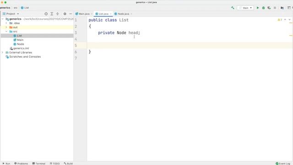Image resolution: width=293 pixels, height=165 pixels.
Task: Close the Main.java tab
Action: click(92, 14)
